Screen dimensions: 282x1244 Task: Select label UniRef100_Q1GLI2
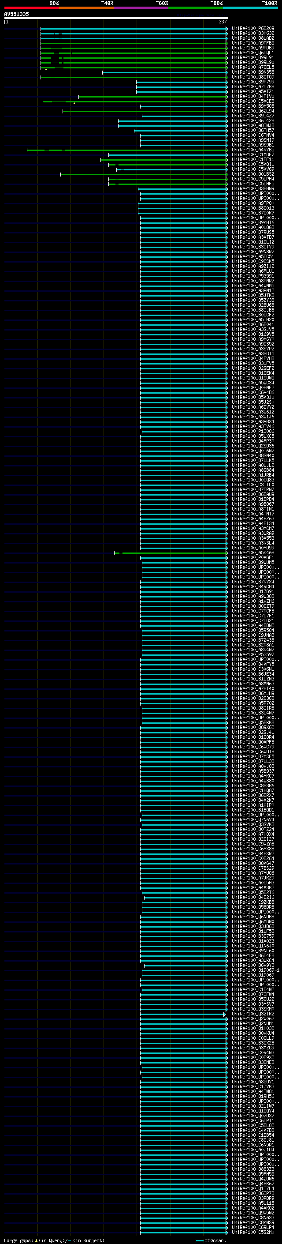click(x=253, y=242)
